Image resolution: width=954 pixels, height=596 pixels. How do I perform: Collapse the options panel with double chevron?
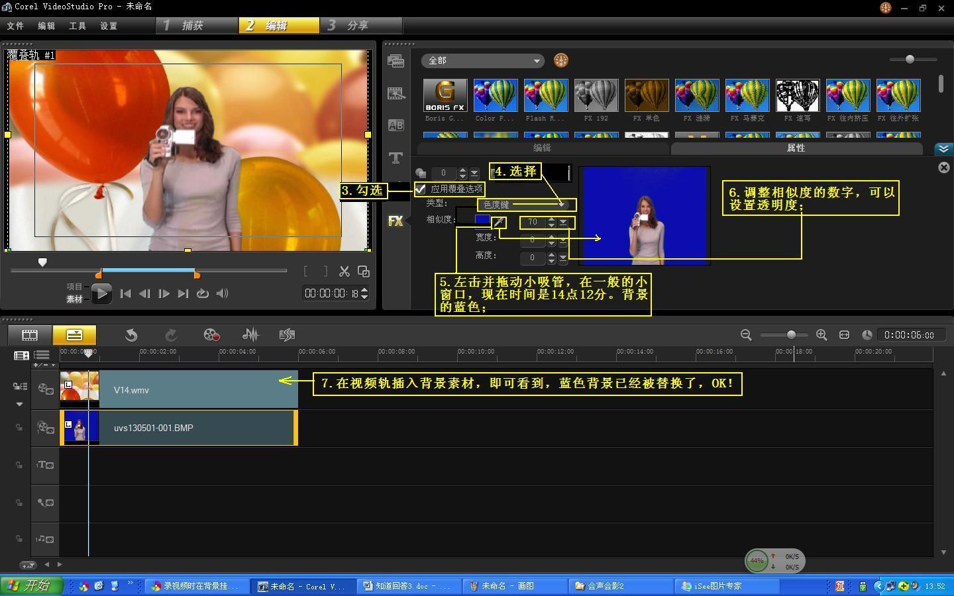pyautogui.click(x=943, y=148)
